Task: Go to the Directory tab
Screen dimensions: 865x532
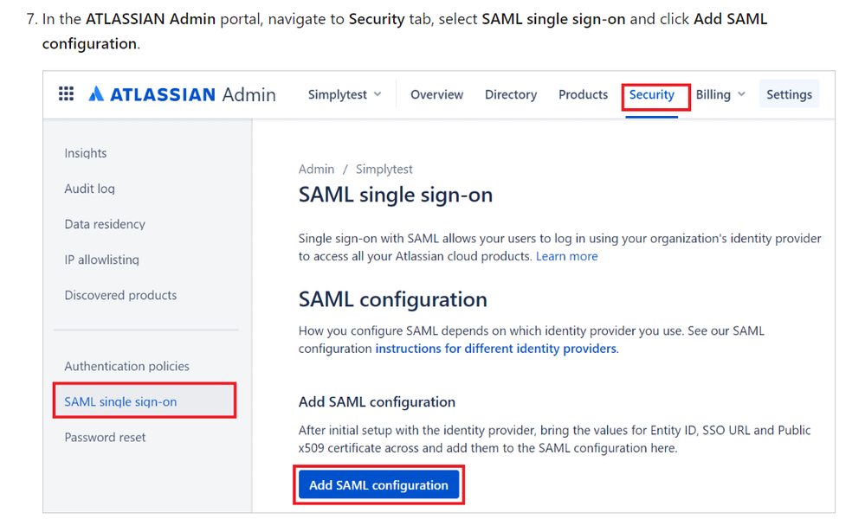Action: (510, 95)
